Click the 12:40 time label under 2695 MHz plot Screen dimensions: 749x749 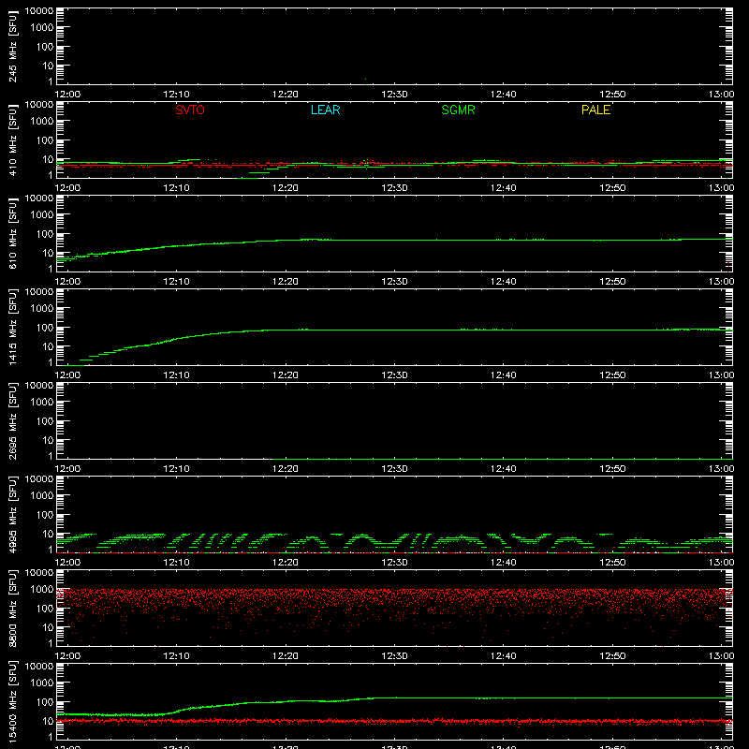tap(504, 469)
